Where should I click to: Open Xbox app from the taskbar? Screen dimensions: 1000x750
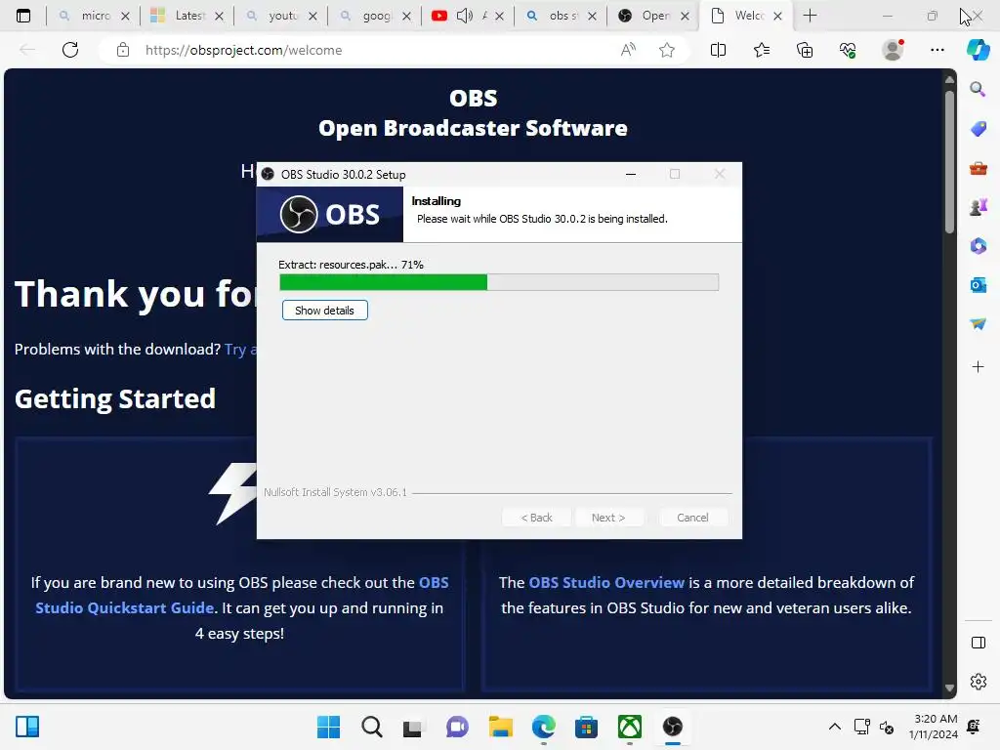630,727
